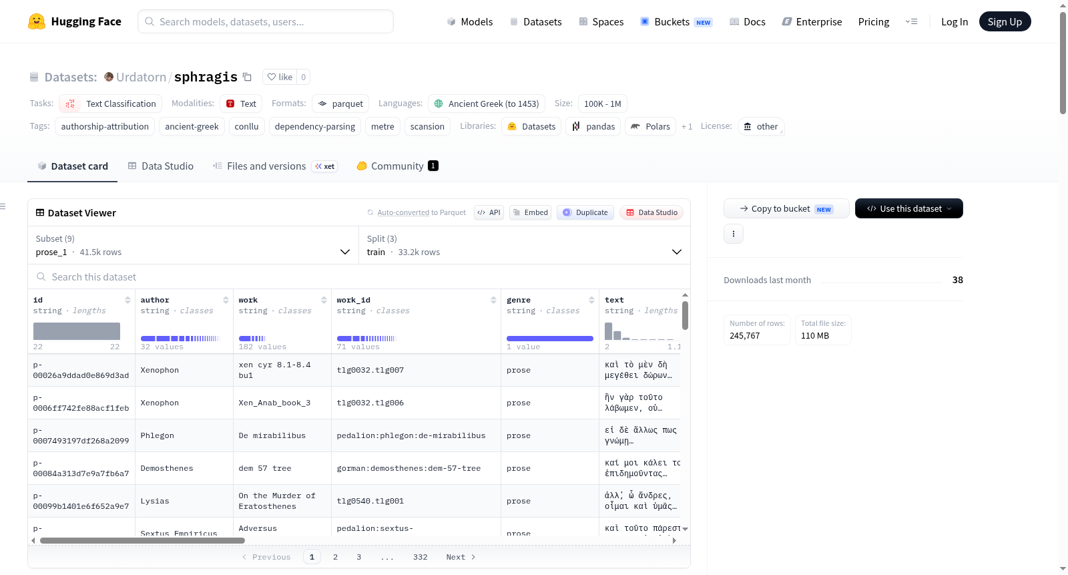Sort by the genre column
Image resolution: width=1068 pixels, height=575 pixels.
point(591,300)
